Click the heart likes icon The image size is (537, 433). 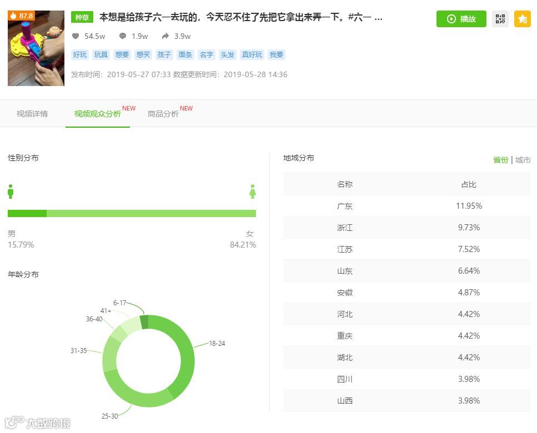pyautogui.click(x=76, y=36)
